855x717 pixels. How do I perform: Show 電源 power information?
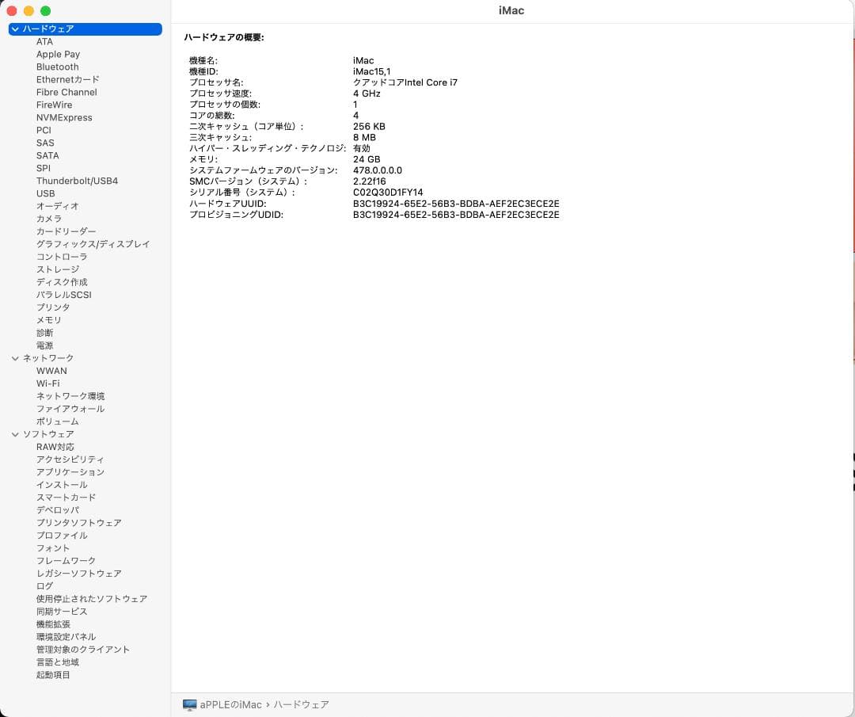(44, 345)
